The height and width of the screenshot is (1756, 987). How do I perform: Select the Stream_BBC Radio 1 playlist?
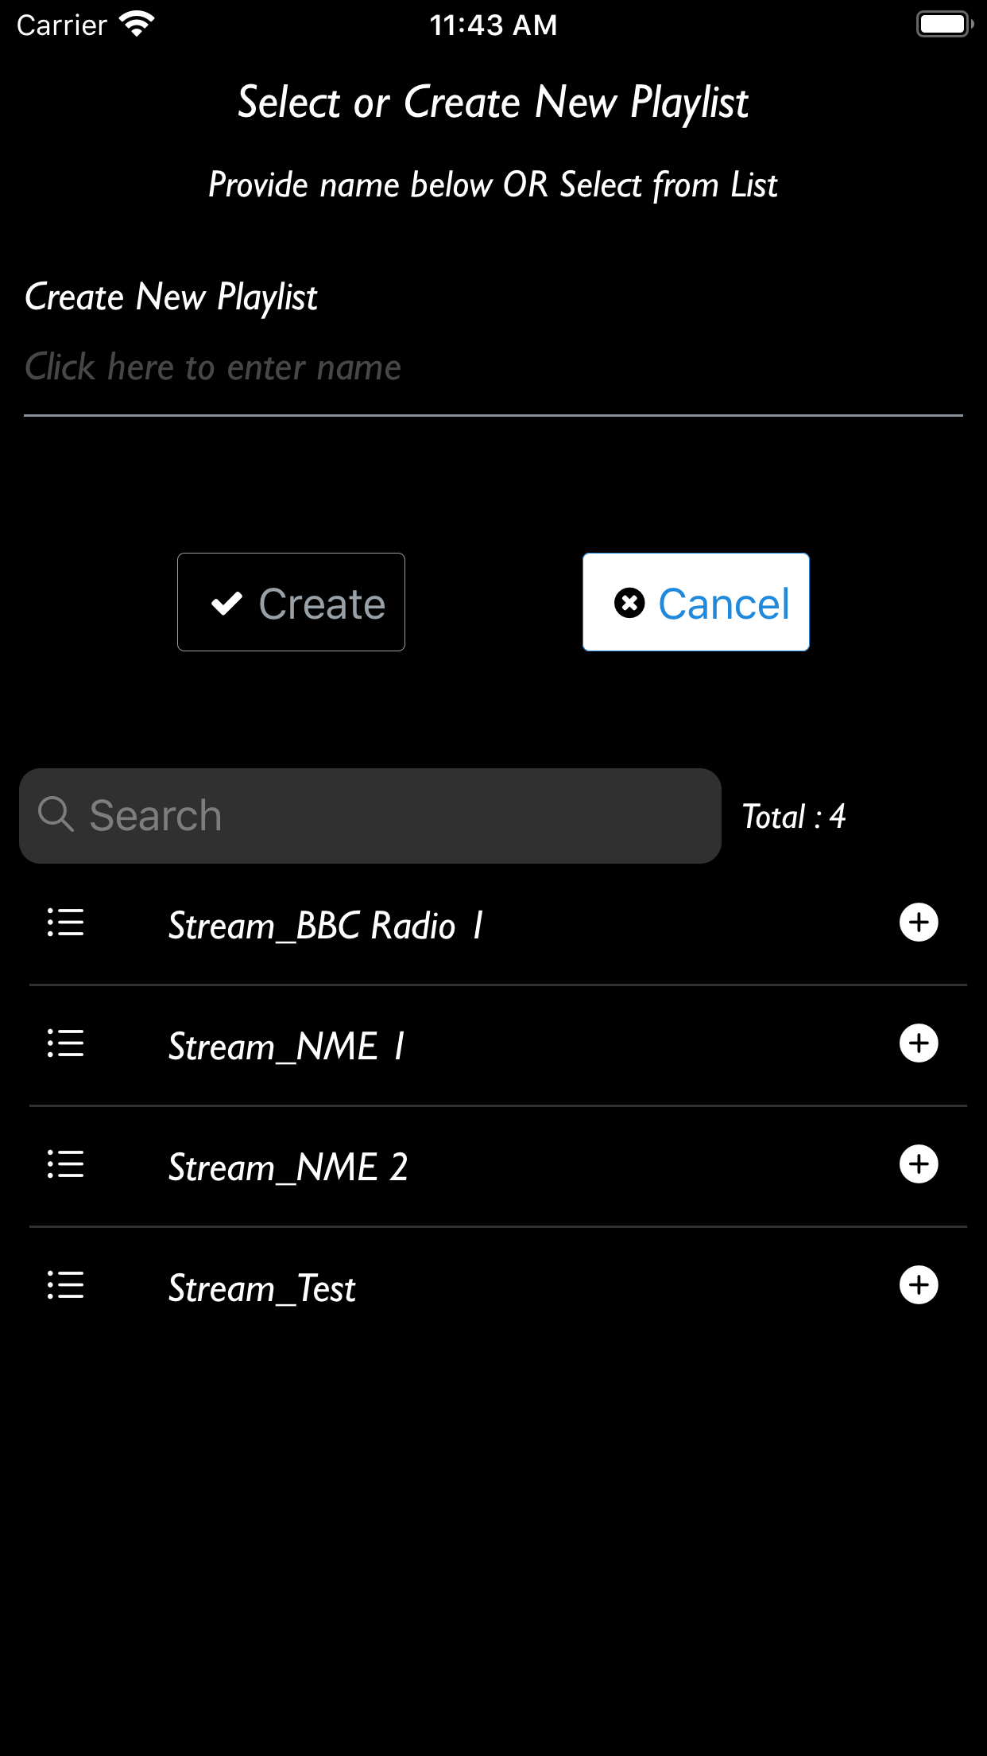coord(326,927)
